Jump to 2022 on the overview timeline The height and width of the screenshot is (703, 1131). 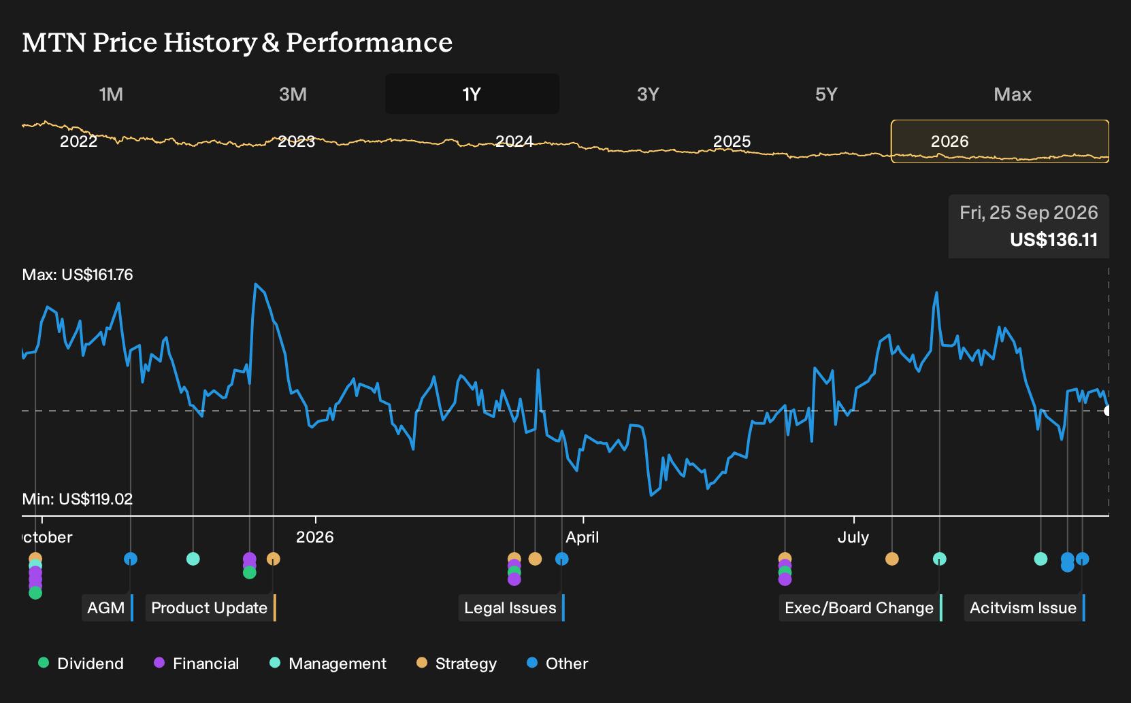(x=79, y=141)
